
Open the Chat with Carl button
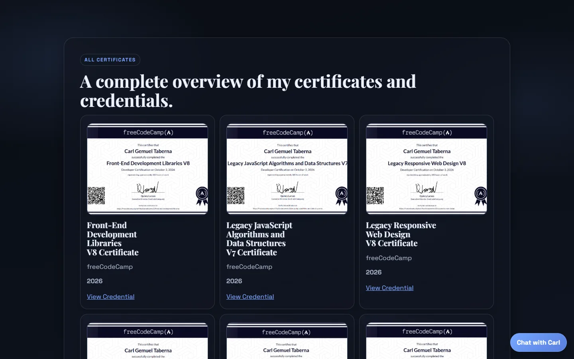(x=538, y=342)
